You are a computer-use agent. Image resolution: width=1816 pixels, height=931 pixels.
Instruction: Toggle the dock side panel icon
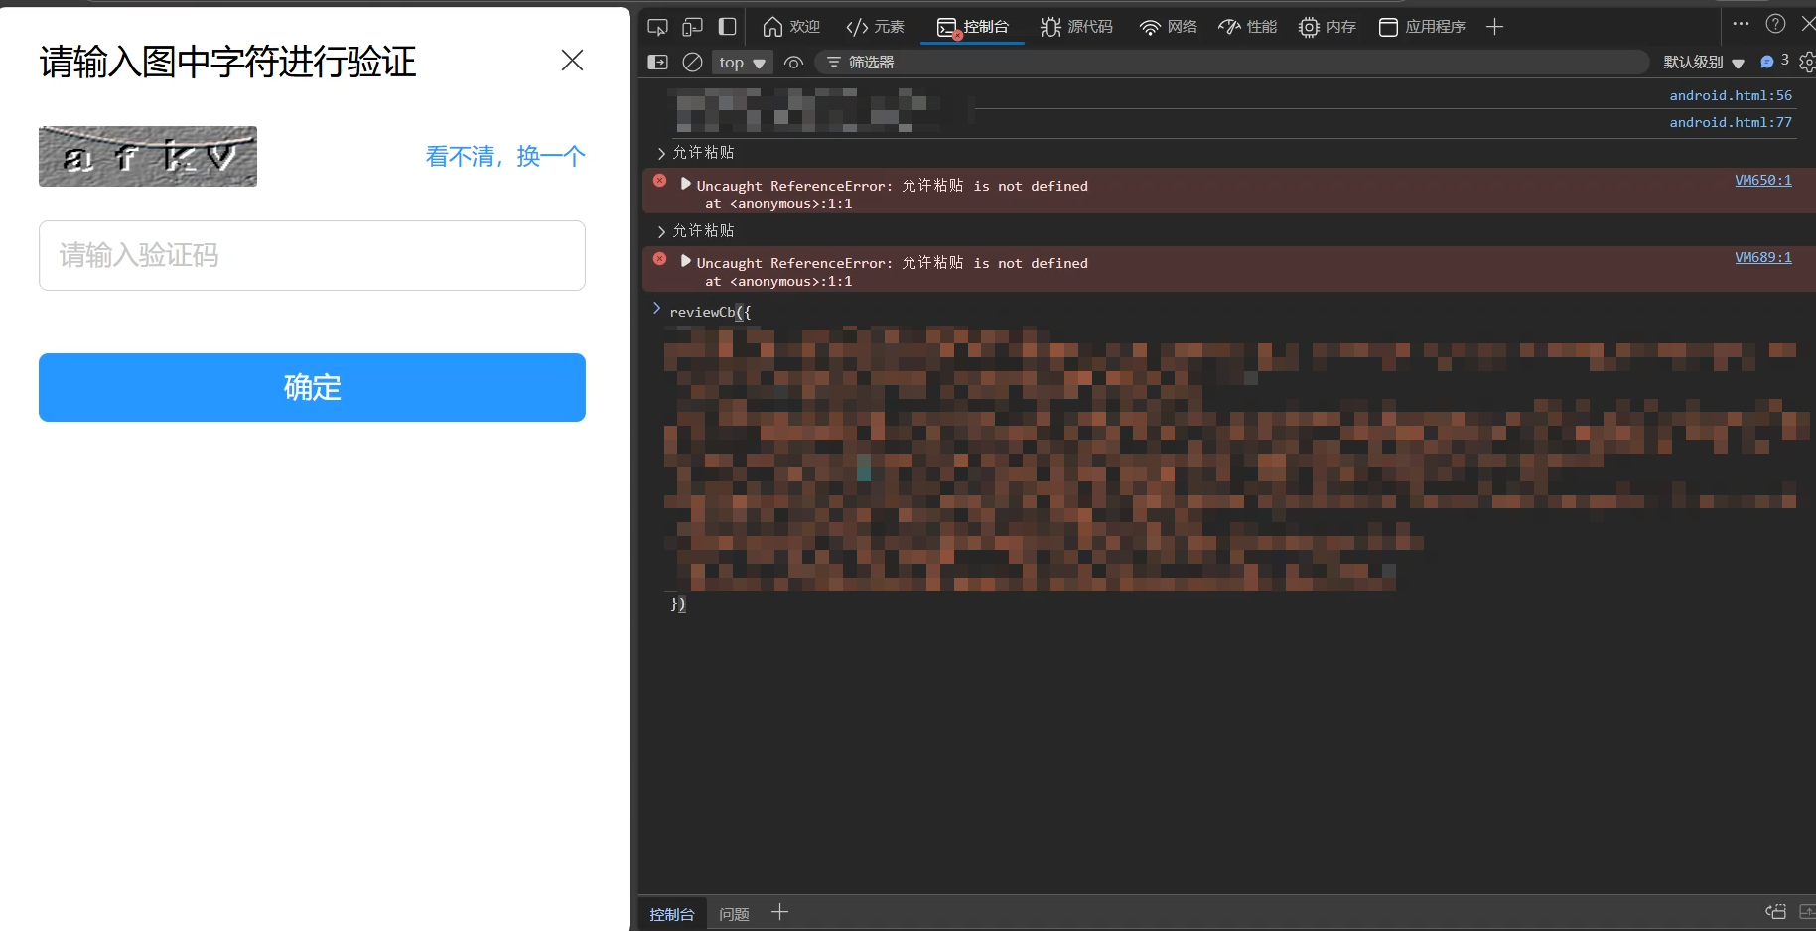coord(728,27)
